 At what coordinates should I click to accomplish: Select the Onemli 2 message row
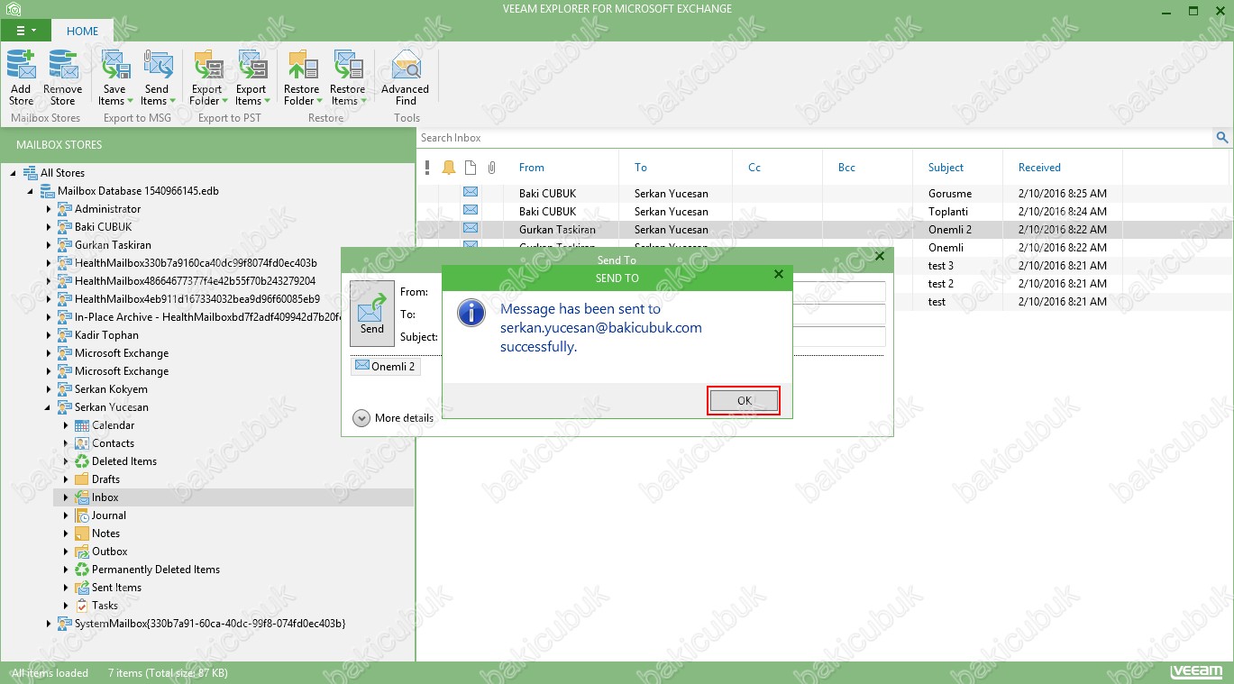click(824, 230)
